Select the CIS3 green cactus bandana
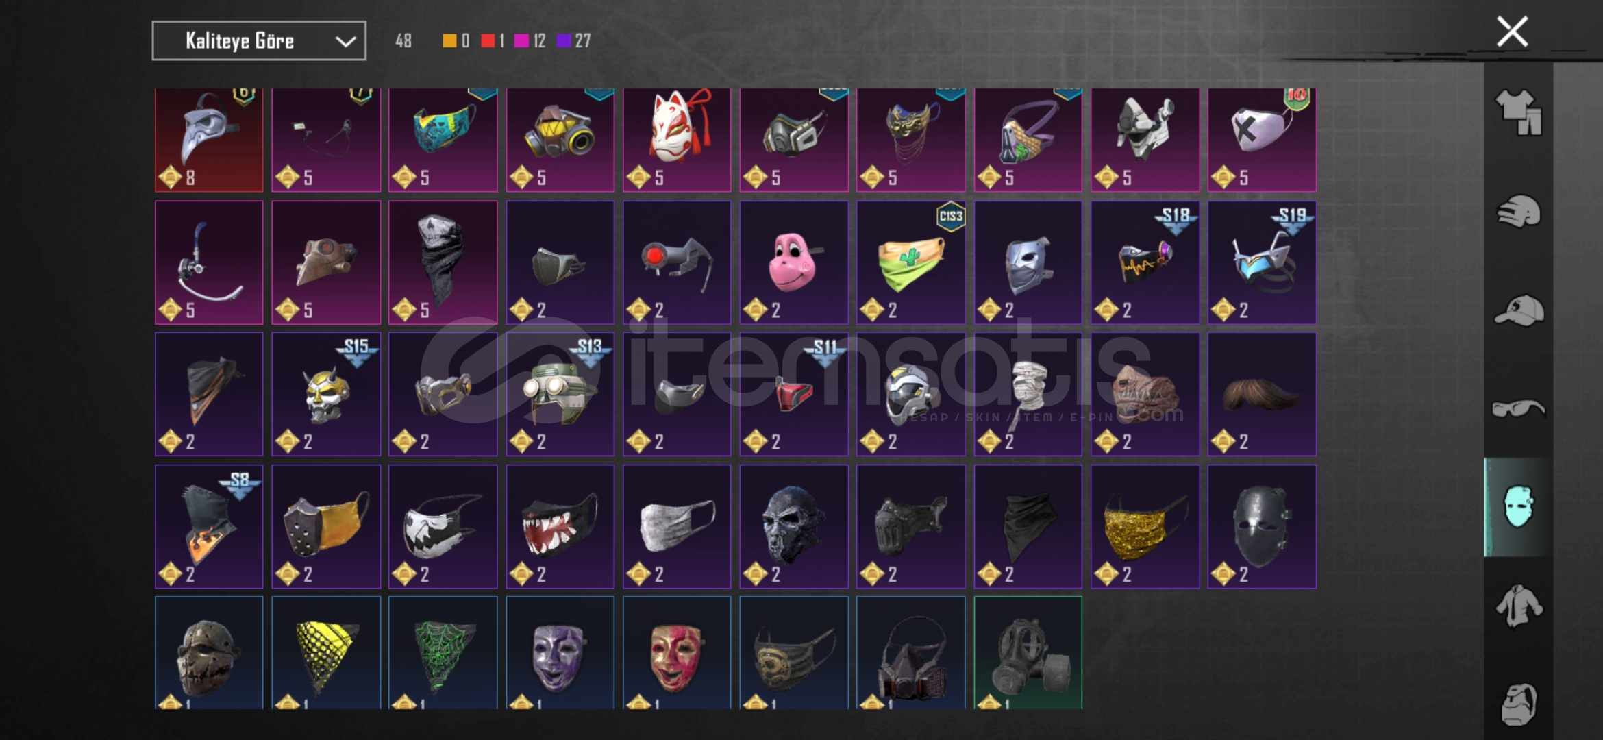 pyautogui.click(x=910, y=262)
